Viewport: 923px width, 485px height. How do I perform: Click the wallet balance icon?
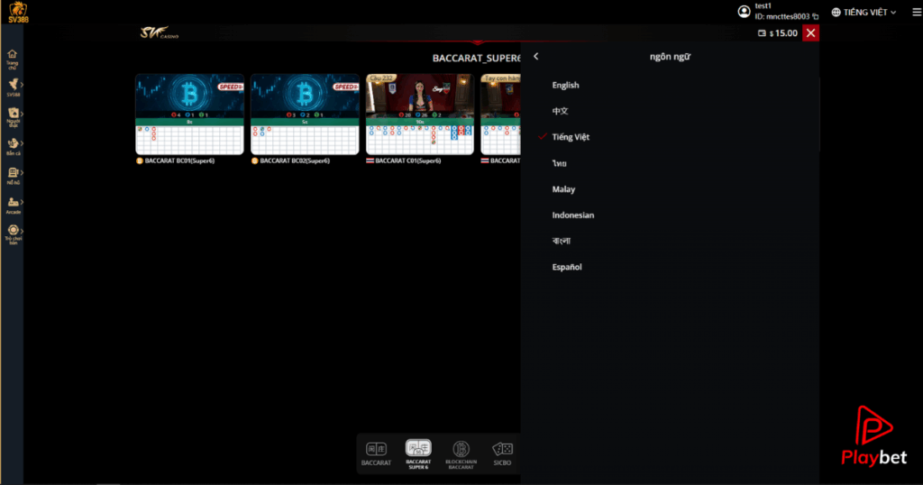pyautogui.click(x=762, y=33)
